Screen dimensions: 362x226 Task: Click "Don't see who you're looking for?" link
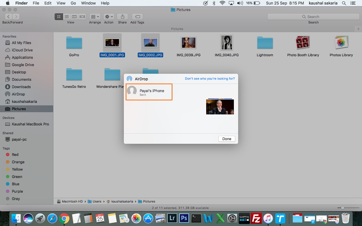click(209, 79)
